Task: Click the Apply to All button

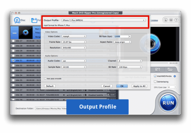Action: click(139, 86)
